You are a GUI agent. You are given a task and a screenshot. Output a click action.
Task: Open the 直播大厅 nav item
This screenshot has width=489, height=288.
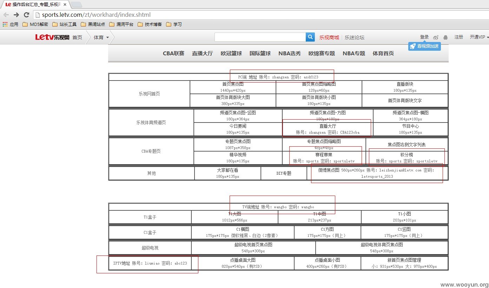[x=202, y=53]
